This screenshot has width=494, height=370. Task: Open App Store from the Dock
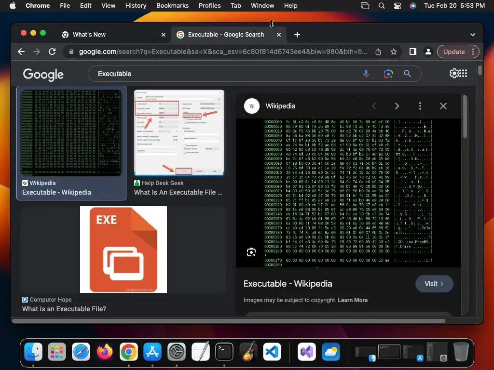pos(152,351)
